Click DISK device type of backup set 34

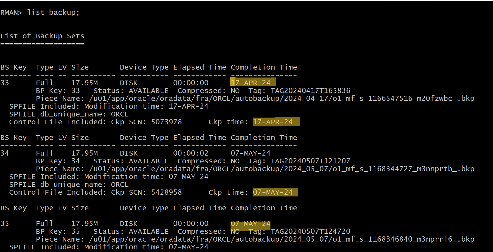(129, 153)
